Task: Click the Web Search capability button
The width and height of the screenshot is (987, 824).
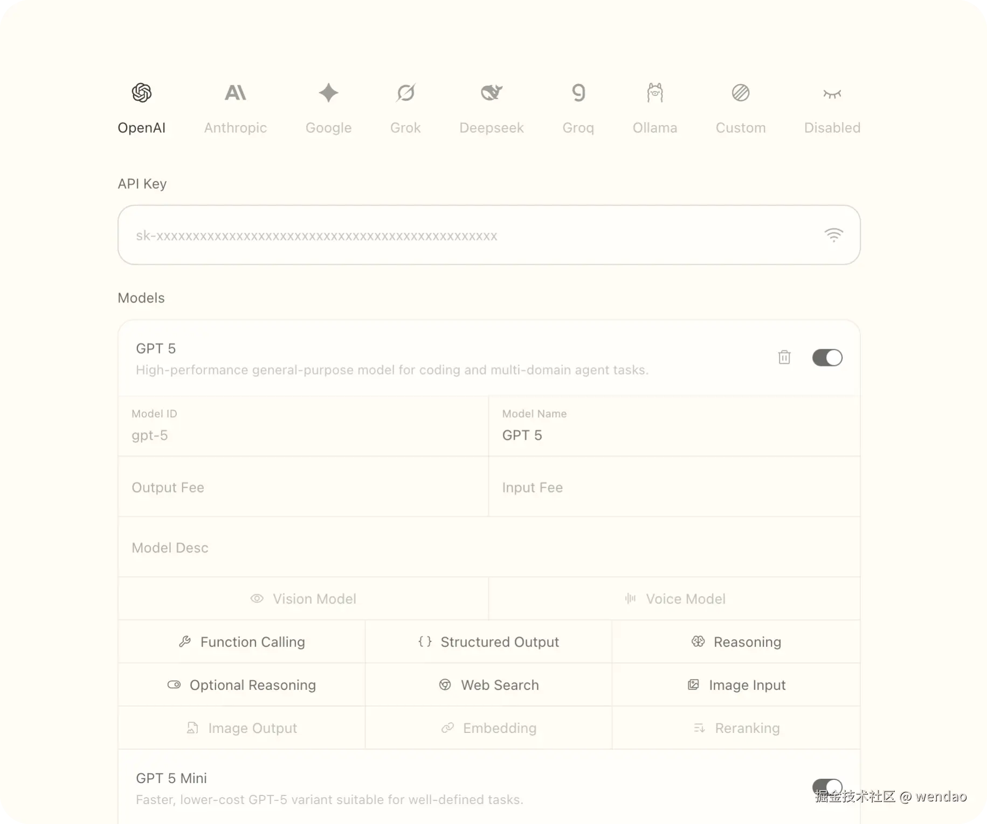Action: (488, 685)
